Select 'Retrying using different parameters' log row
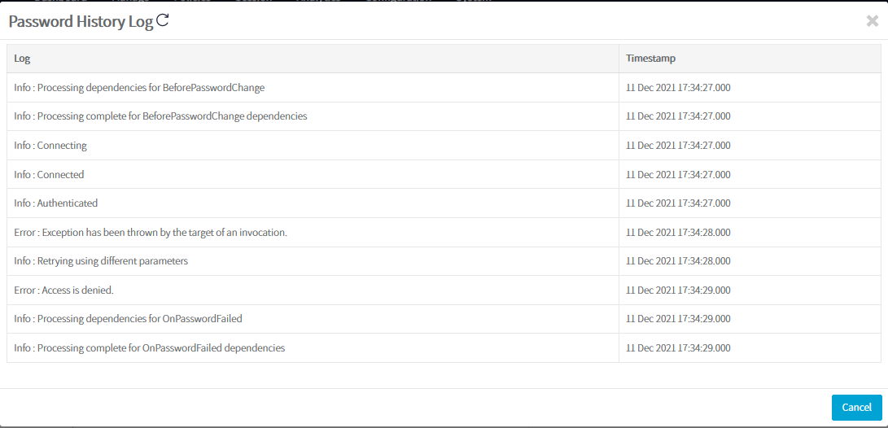Image resolution: width=888 pixels, height=428 pixels. [x=101, y=261]
